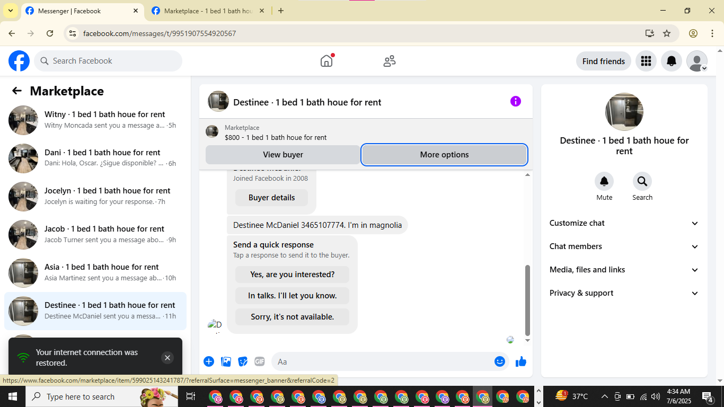View site information icon in address bar
The height and width of the screenshot is (407, 724).
[x=73, y=33]
